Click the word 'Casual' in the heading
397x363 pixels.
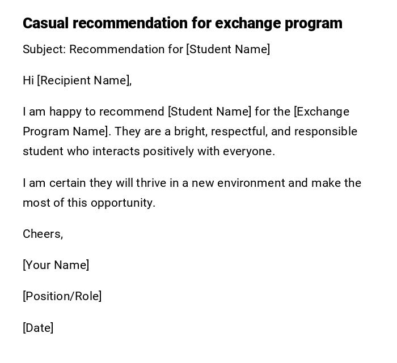[x=45, y=23]
